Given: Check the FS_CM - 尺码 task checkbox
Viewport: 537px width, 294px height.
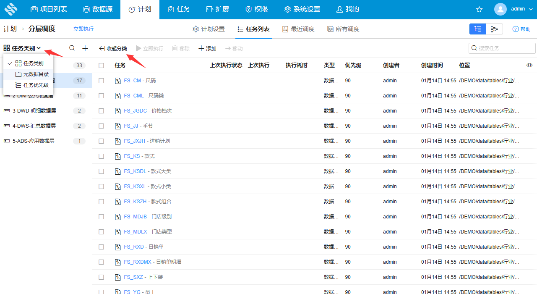Looking at the screenshot, I should tap(101, 80).
